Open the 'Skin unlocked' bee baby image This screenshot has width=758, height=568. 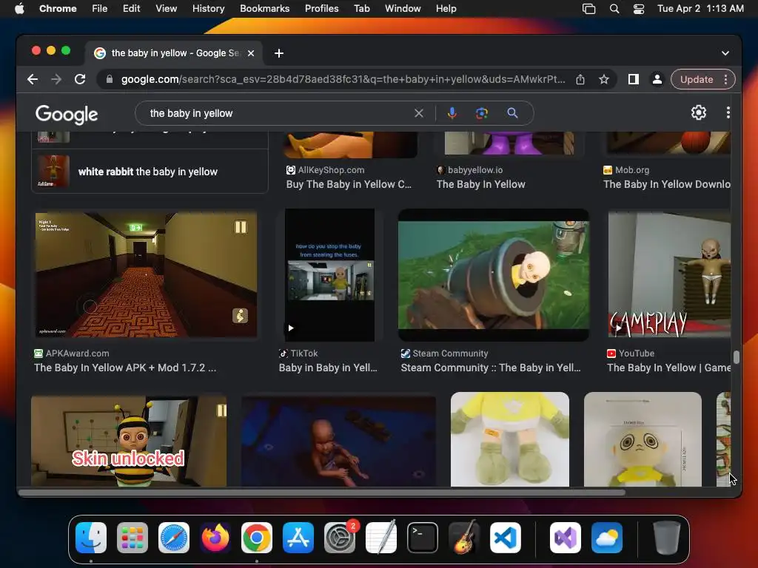coord(129,442)
